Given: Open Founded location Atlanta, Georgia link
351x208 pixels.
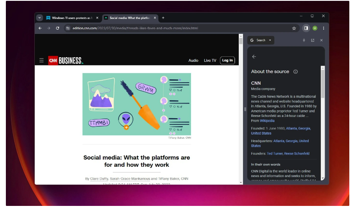Looking at the screenshot, I should pyautogui.click(x=281, y=131).
